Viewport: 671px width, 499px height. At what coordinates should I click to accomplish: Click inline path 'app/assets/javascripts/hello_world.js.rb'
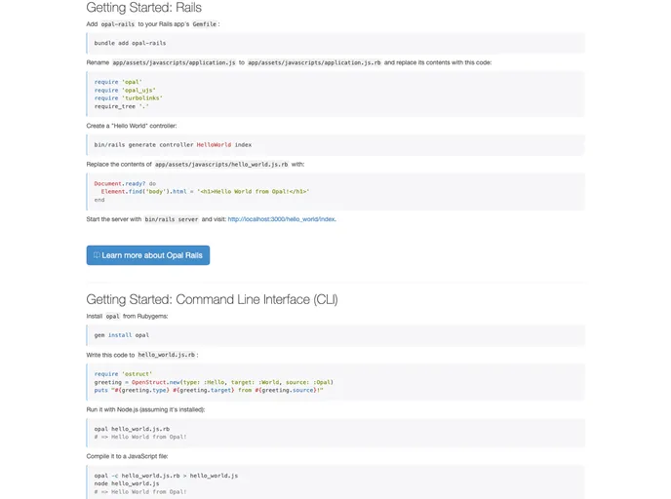[221, 165]
